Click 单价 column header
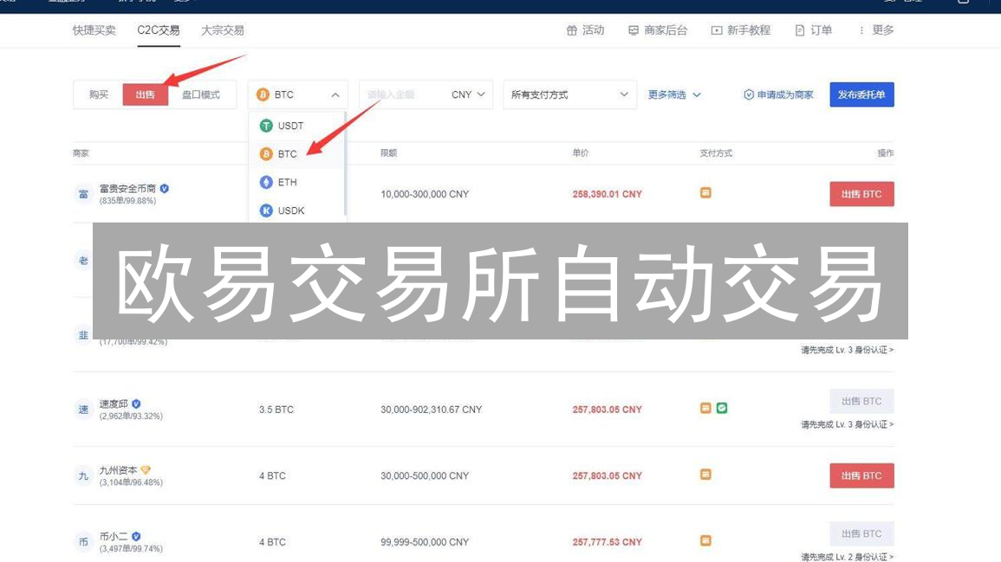Screen dimensions: 1001x562 pos(581,153)
